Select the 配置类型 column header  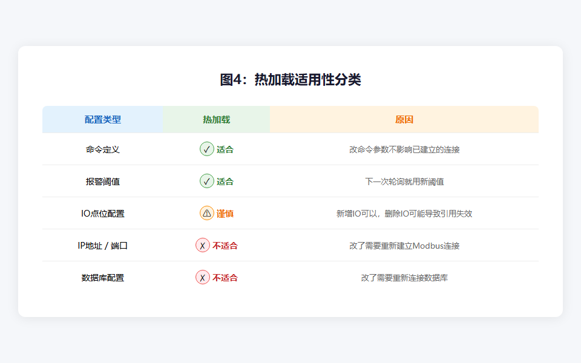pyautogui.click(x=103, y=119)
